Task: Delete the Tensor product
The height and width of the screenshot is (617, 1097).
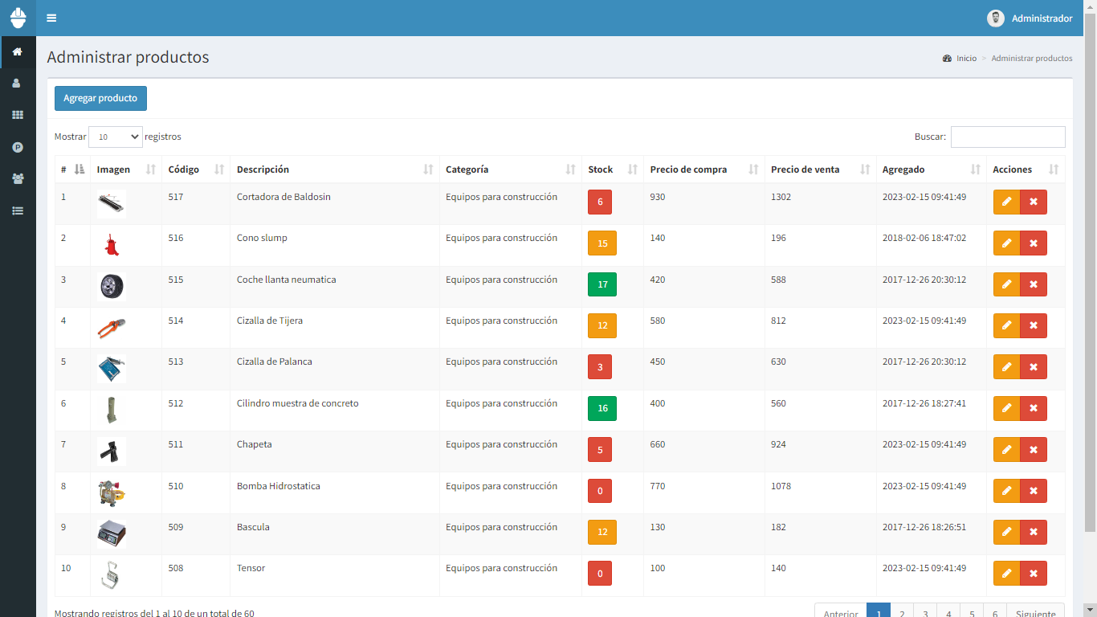Action: 1034,573
